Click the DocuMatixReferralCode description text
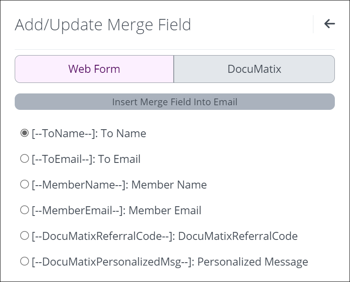 [238, 236]
